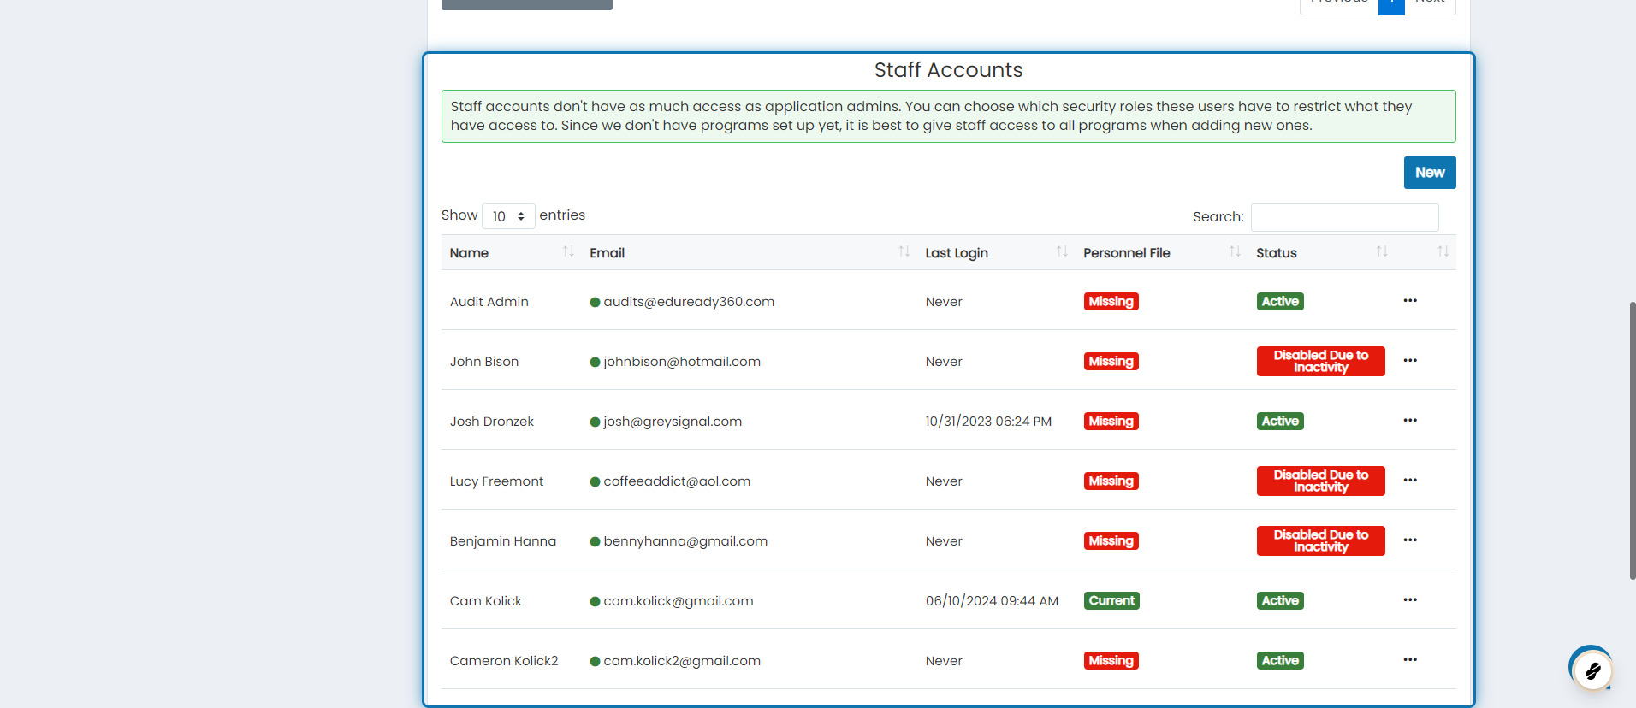Select the name Josh Dronzek

[492, 422]
